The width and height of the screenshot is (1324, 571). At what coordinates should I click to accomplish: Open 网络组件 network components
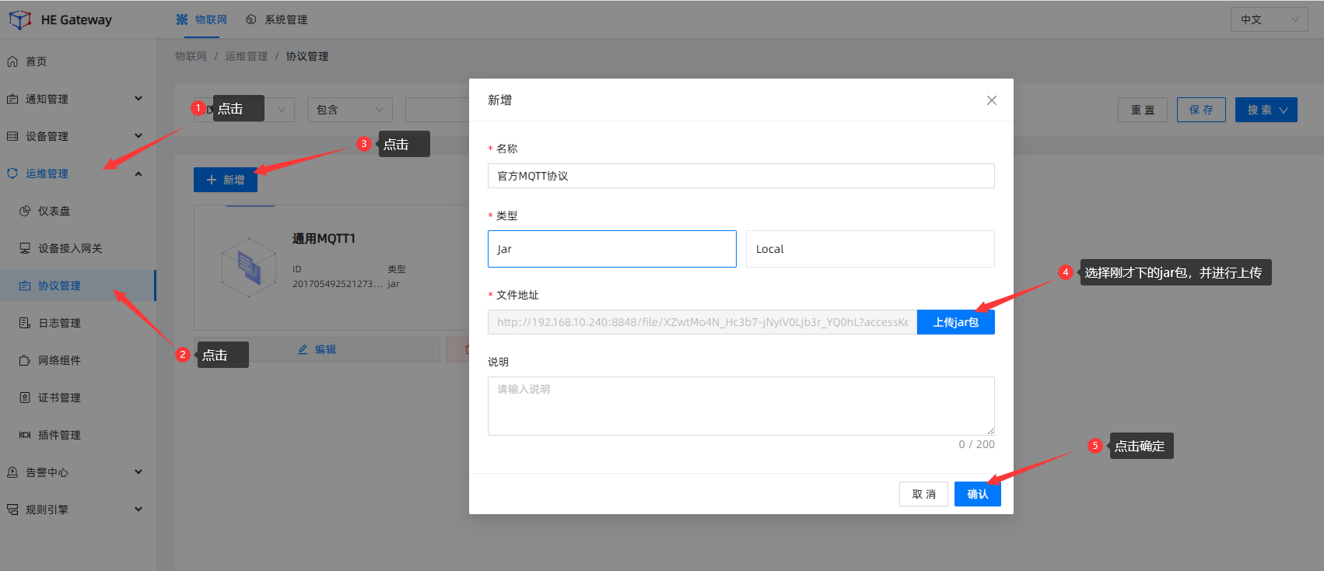coord(59,360)
